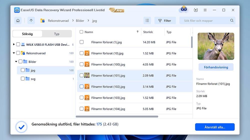Navigate up one folder level arrow
Screen dimensions: 250x140
[x=31, y=20]
